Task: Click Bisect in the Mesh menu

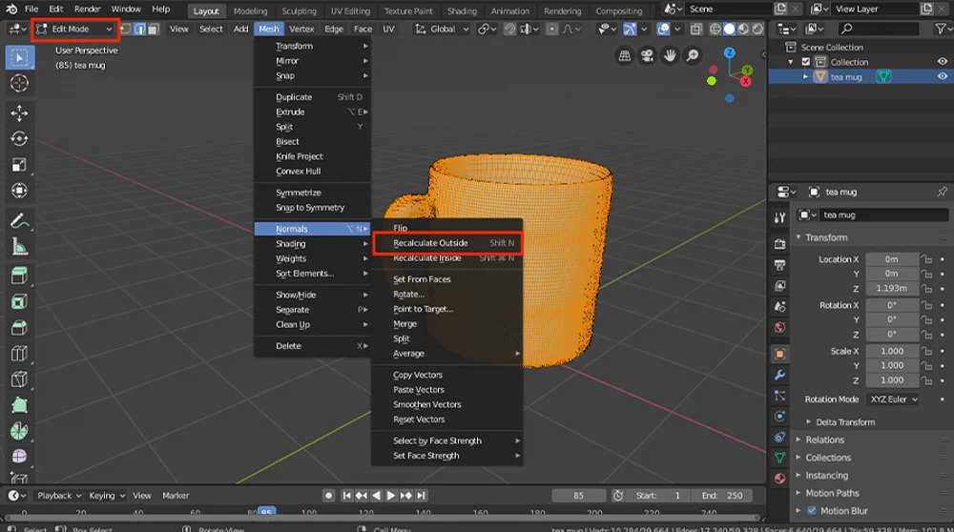Action: (287, 142)
